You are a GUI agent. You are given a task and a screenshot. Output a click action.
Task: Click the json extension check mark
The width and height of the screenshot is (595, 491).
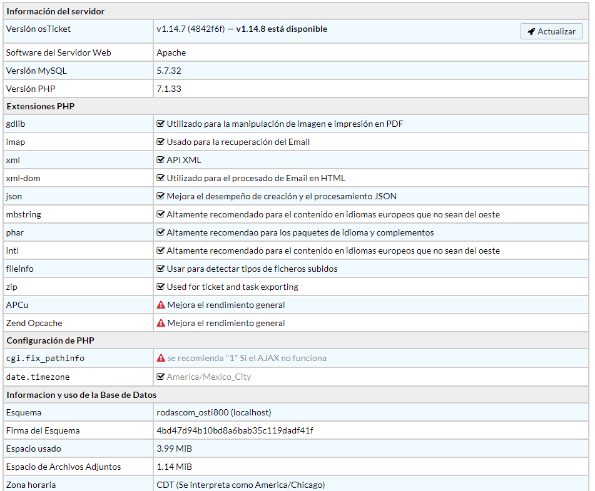(x=161, y=196)
